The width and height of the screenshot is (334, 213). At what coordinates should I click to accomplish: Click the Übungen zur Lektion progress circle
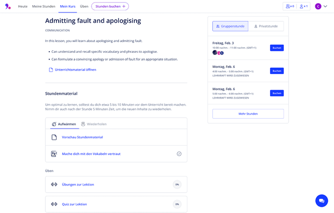pyautogui.click(x=177, y=184)
